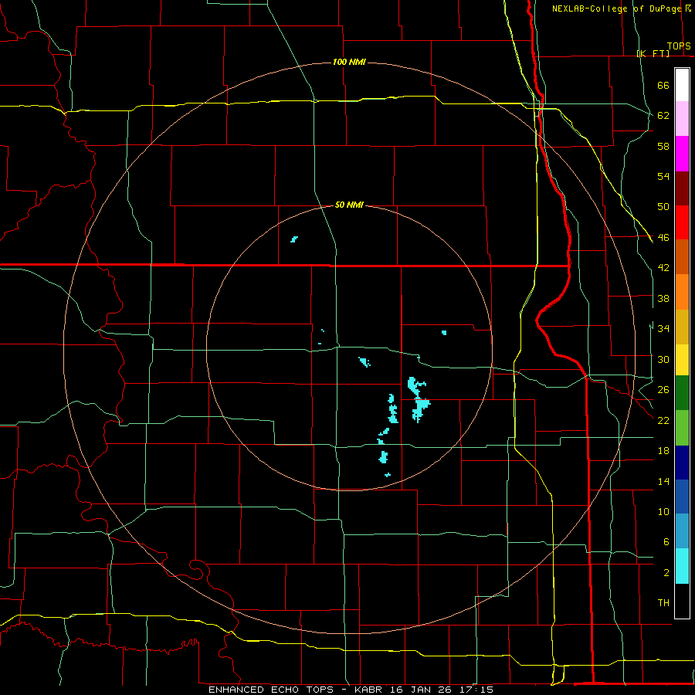Image resolution: width=695 pixels, height=695 pixels.
Task: Click the [K FT] units label
Action: click(653, 53)
